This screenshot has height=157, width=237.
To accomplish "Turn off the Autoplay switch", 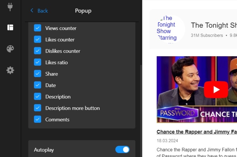I will tap(123, 150).
